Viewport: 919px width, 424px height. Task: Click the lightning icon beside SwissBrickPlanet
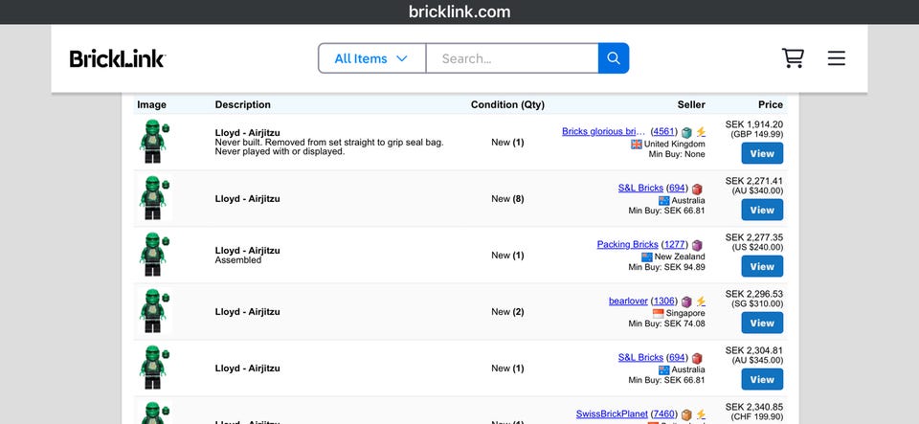[701, 415]
